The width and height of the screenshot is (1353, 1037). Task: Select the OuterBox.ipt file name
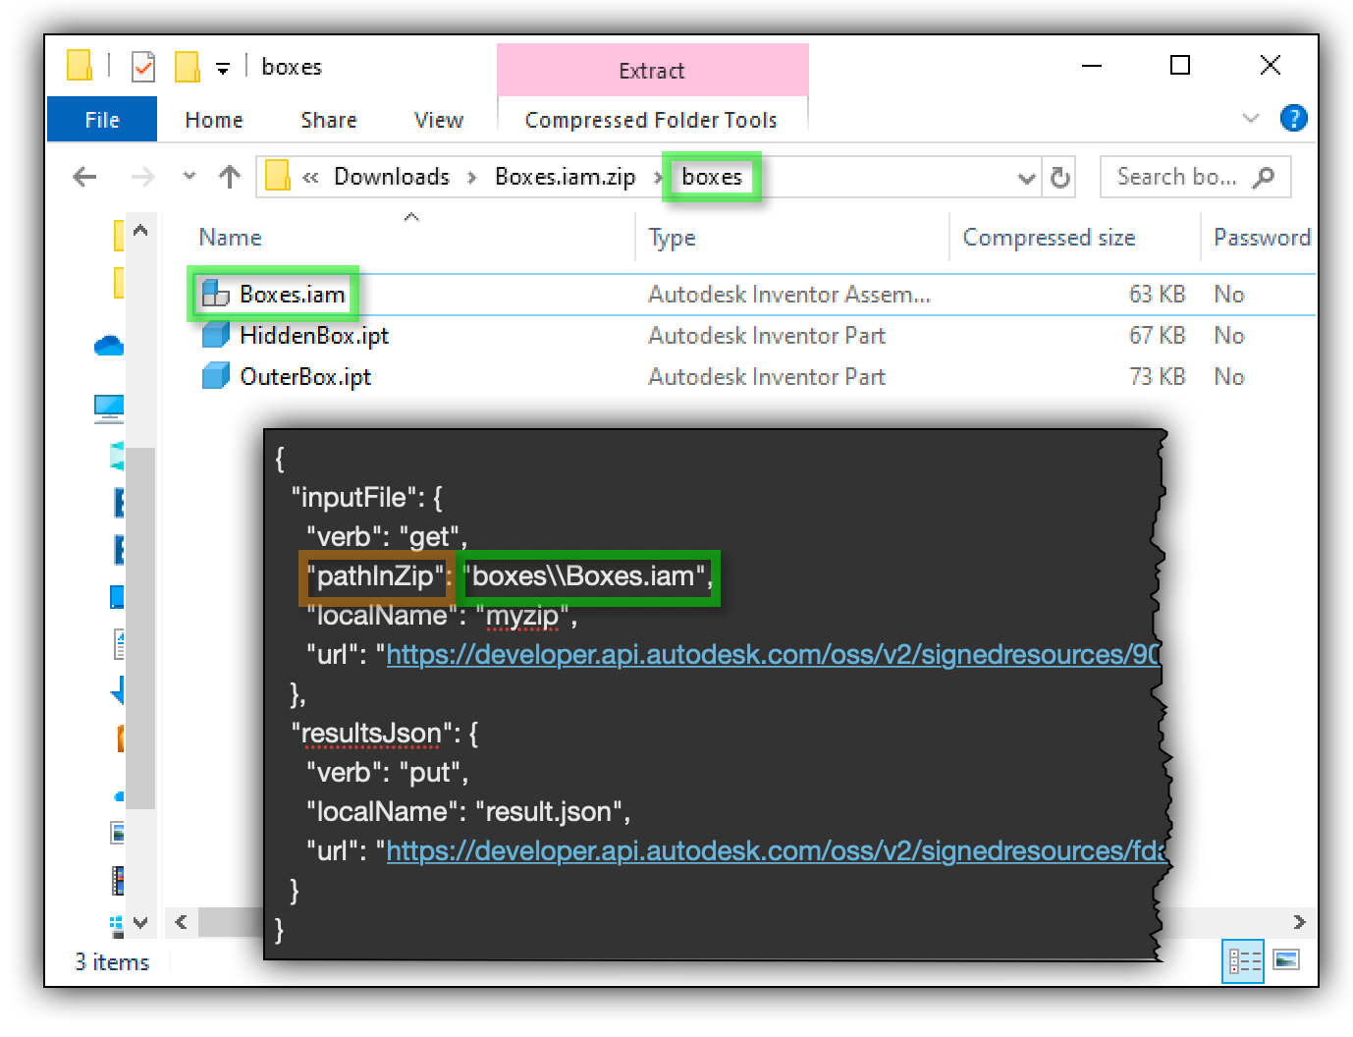point(305,377)
